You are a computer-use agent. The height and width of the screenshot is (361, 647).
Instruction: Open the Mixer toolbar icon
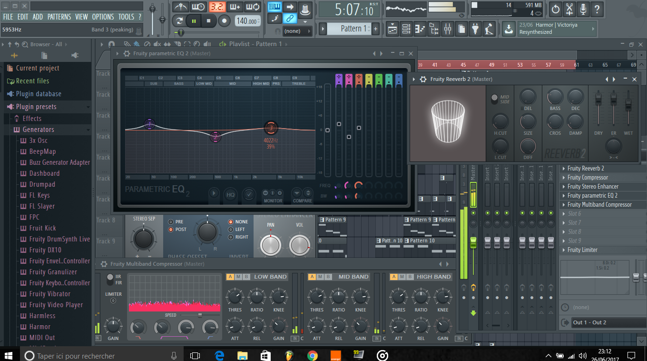[448, 29]
